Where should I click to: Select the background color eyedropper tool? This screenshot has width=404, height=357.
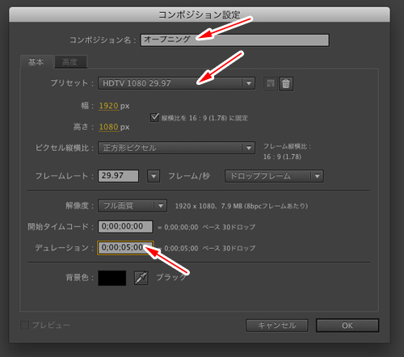(141, 278)
